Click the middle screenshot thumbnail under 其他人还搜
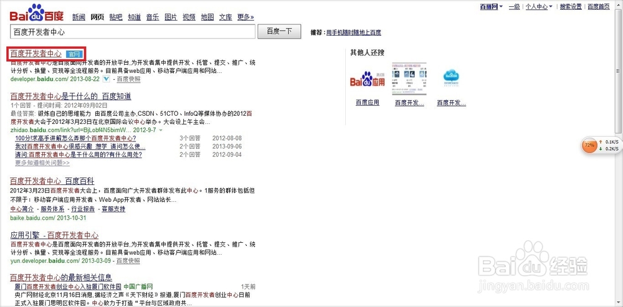Viewport: 623px width, 307px height. pyautogui.click(x=409, y=78)
